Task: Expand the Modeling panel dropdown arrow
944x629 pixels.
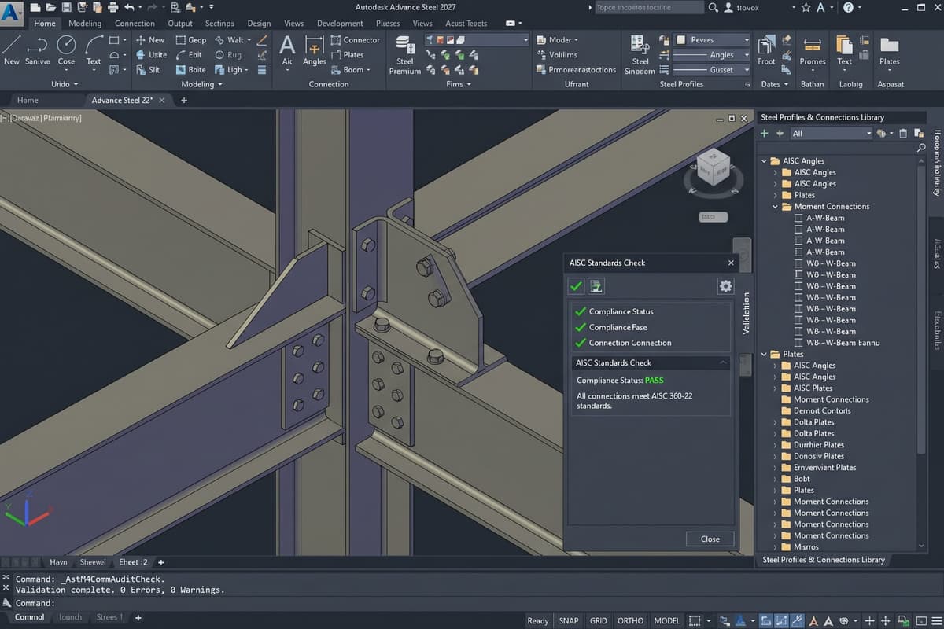Action: tap(220, 85)
